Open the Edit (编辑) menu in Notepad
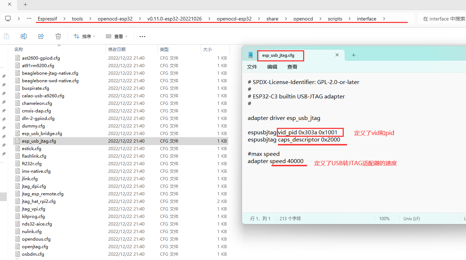The image size is (466, 260). coord(272,67)
